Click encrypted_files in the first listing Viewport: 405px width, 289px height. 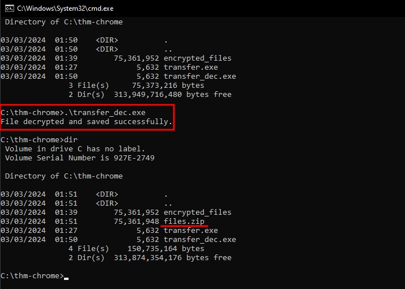[x=198, y=58]
